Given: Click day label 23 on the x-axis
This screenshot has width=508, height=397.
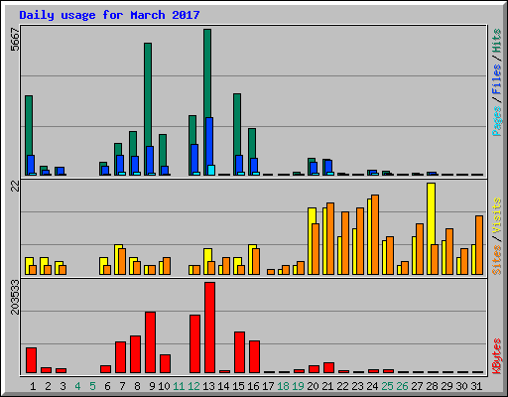Looking at the screenshot, I should pyautogui.click(x=357, y=386).
